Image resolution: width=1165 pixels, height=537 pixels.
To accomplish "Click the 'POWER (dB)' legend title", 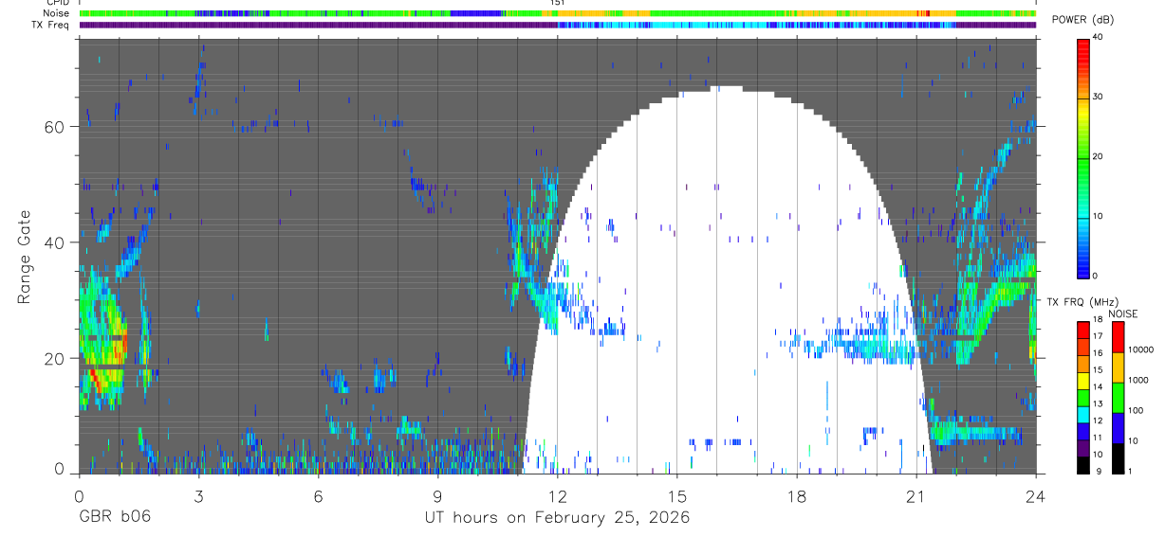I will click(x=1082, y=21).
